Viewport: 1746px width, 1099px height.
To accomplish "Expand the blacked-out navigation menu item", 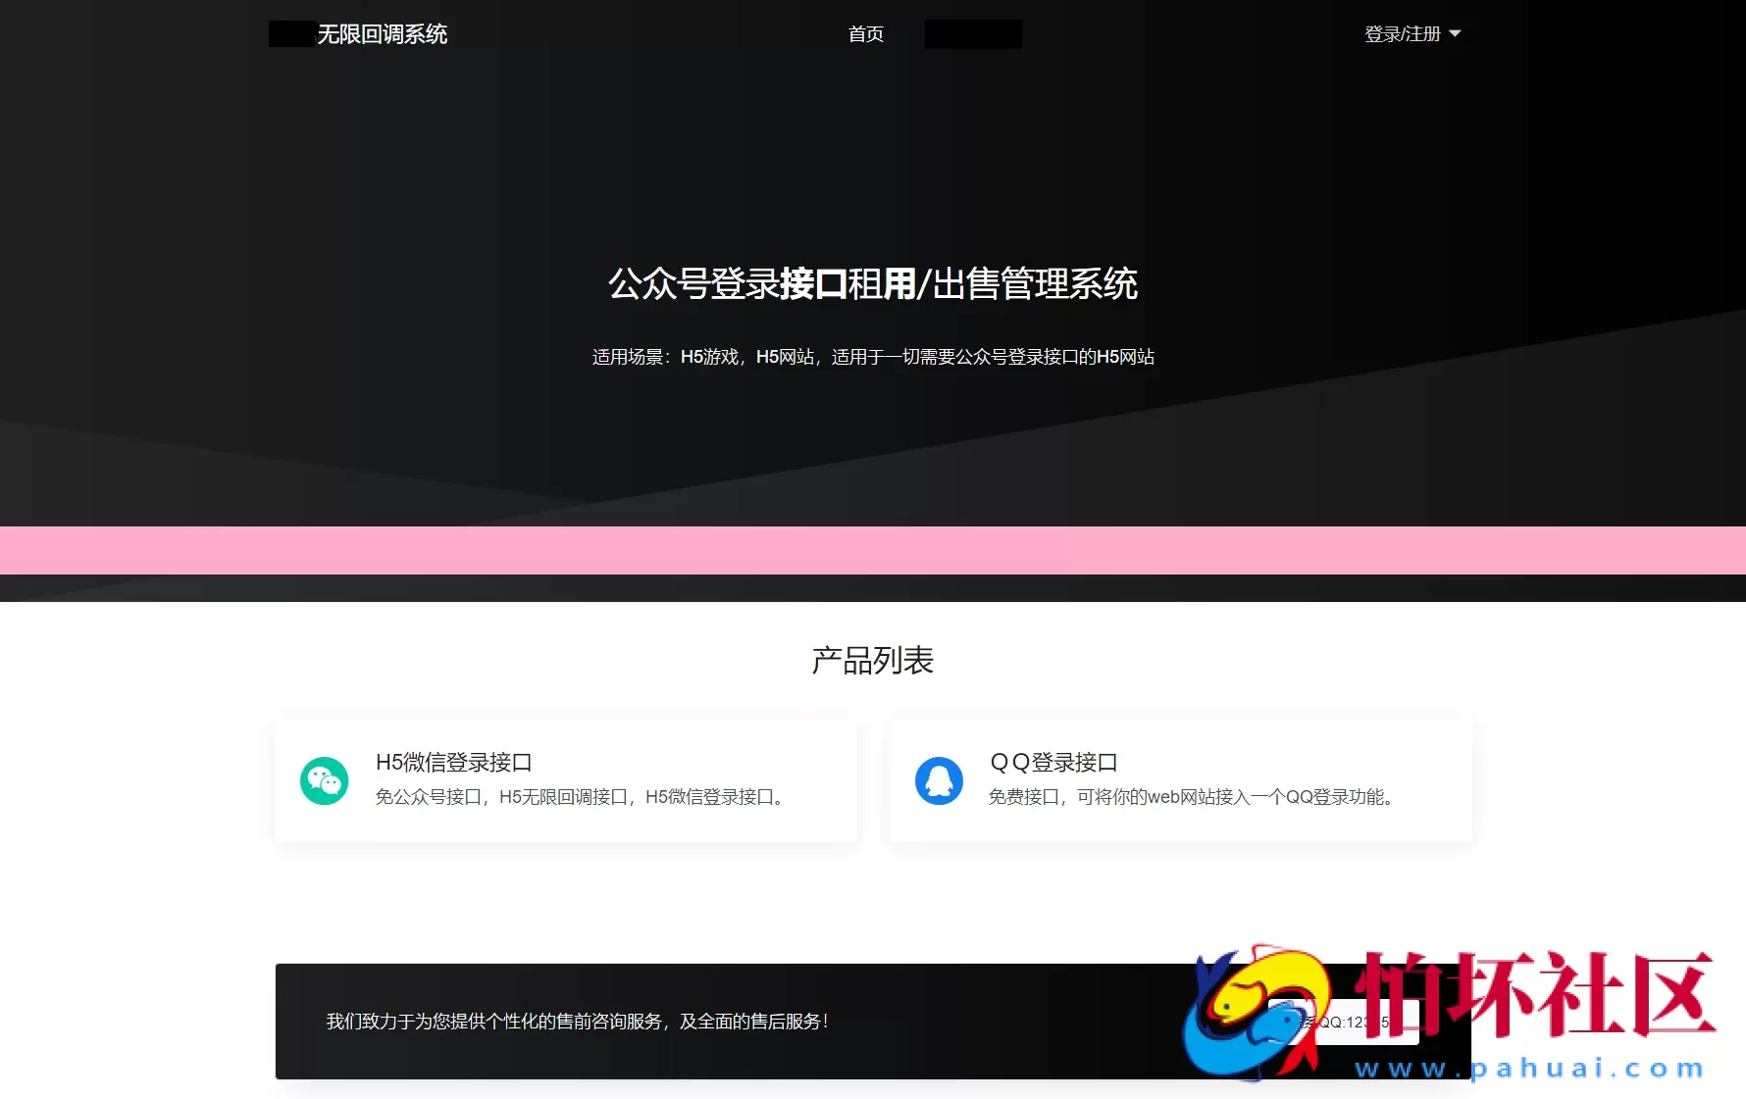I will coord(972,33).
